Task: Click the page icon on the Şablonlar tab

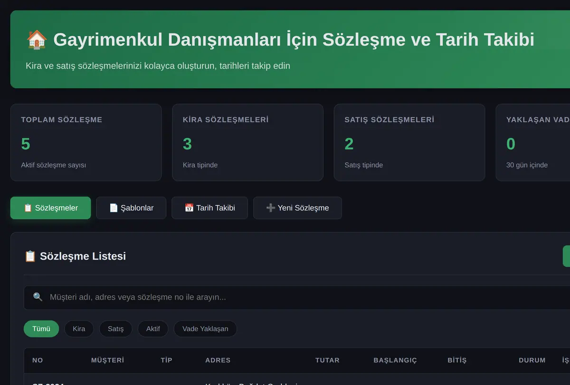Action: 114,208
